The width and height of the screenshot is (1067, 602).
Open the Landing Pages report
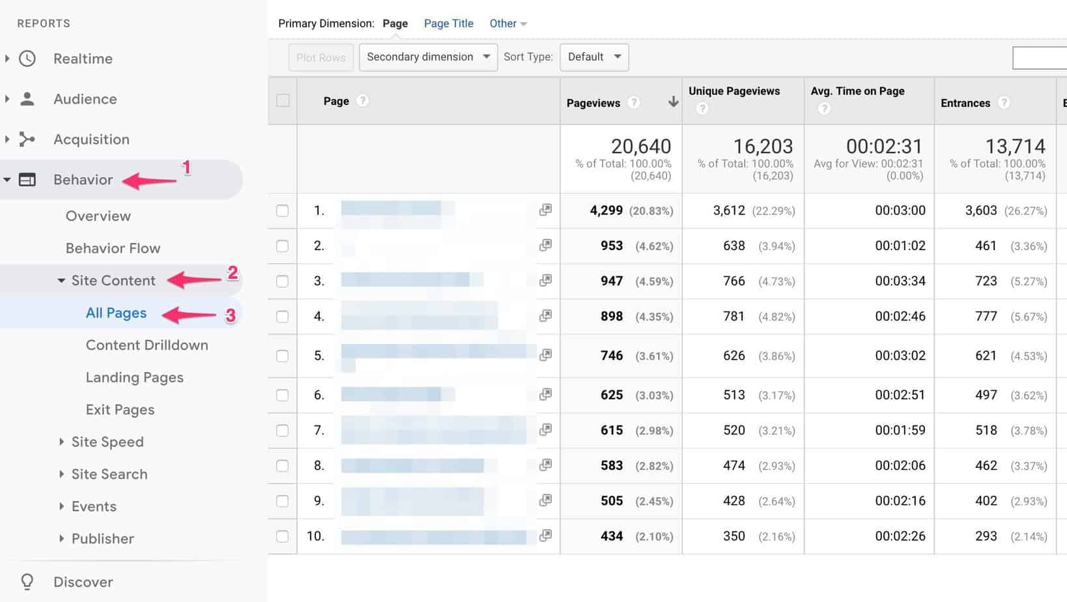[x=134, y=377]
